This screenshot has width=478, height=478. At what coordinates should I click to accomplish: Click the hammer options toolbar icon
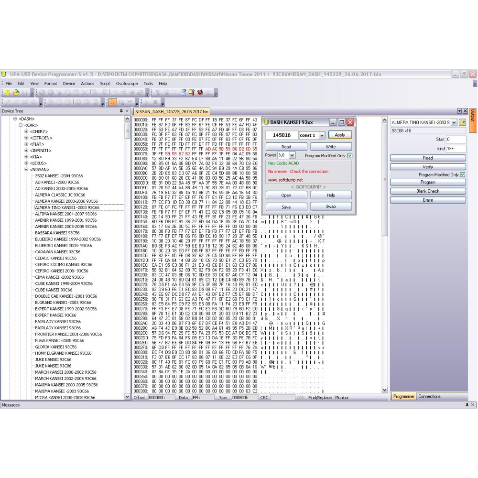pyautogui.click(x=192, y=92)
